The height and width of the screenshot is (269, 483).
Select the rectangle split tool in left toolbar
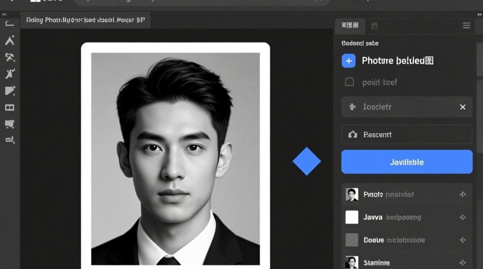(x=10, y=108)
